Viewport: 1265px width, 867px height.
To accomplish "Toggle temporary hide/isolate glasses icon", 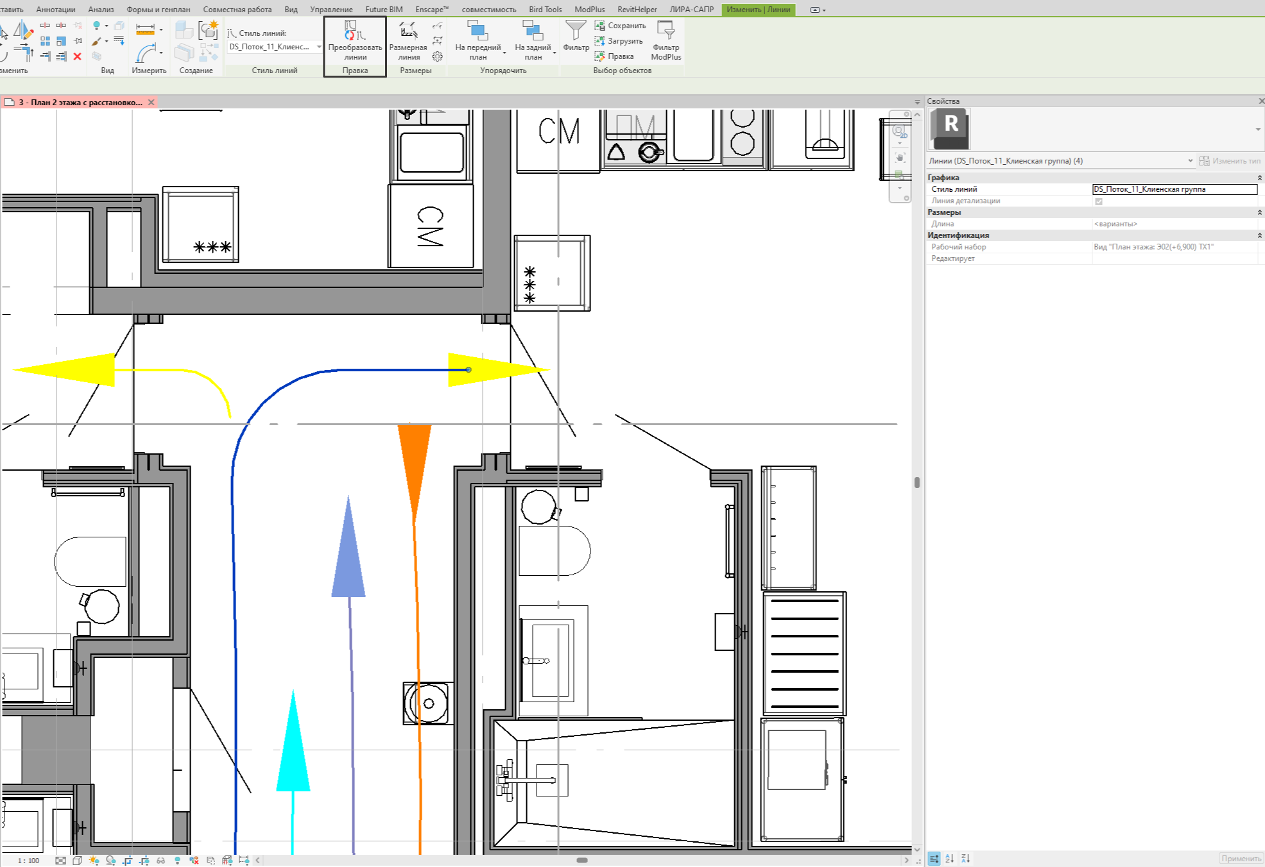I will coord(160,861).
